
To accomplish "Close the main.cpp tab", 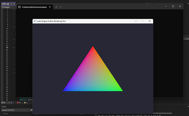I will (x=14, y=4).
